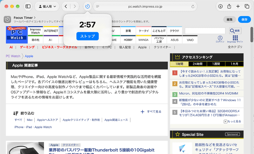Open the ケータイ nav tab
The height and width of the screenshot is (154, 254).
click(x=144, y=31)
